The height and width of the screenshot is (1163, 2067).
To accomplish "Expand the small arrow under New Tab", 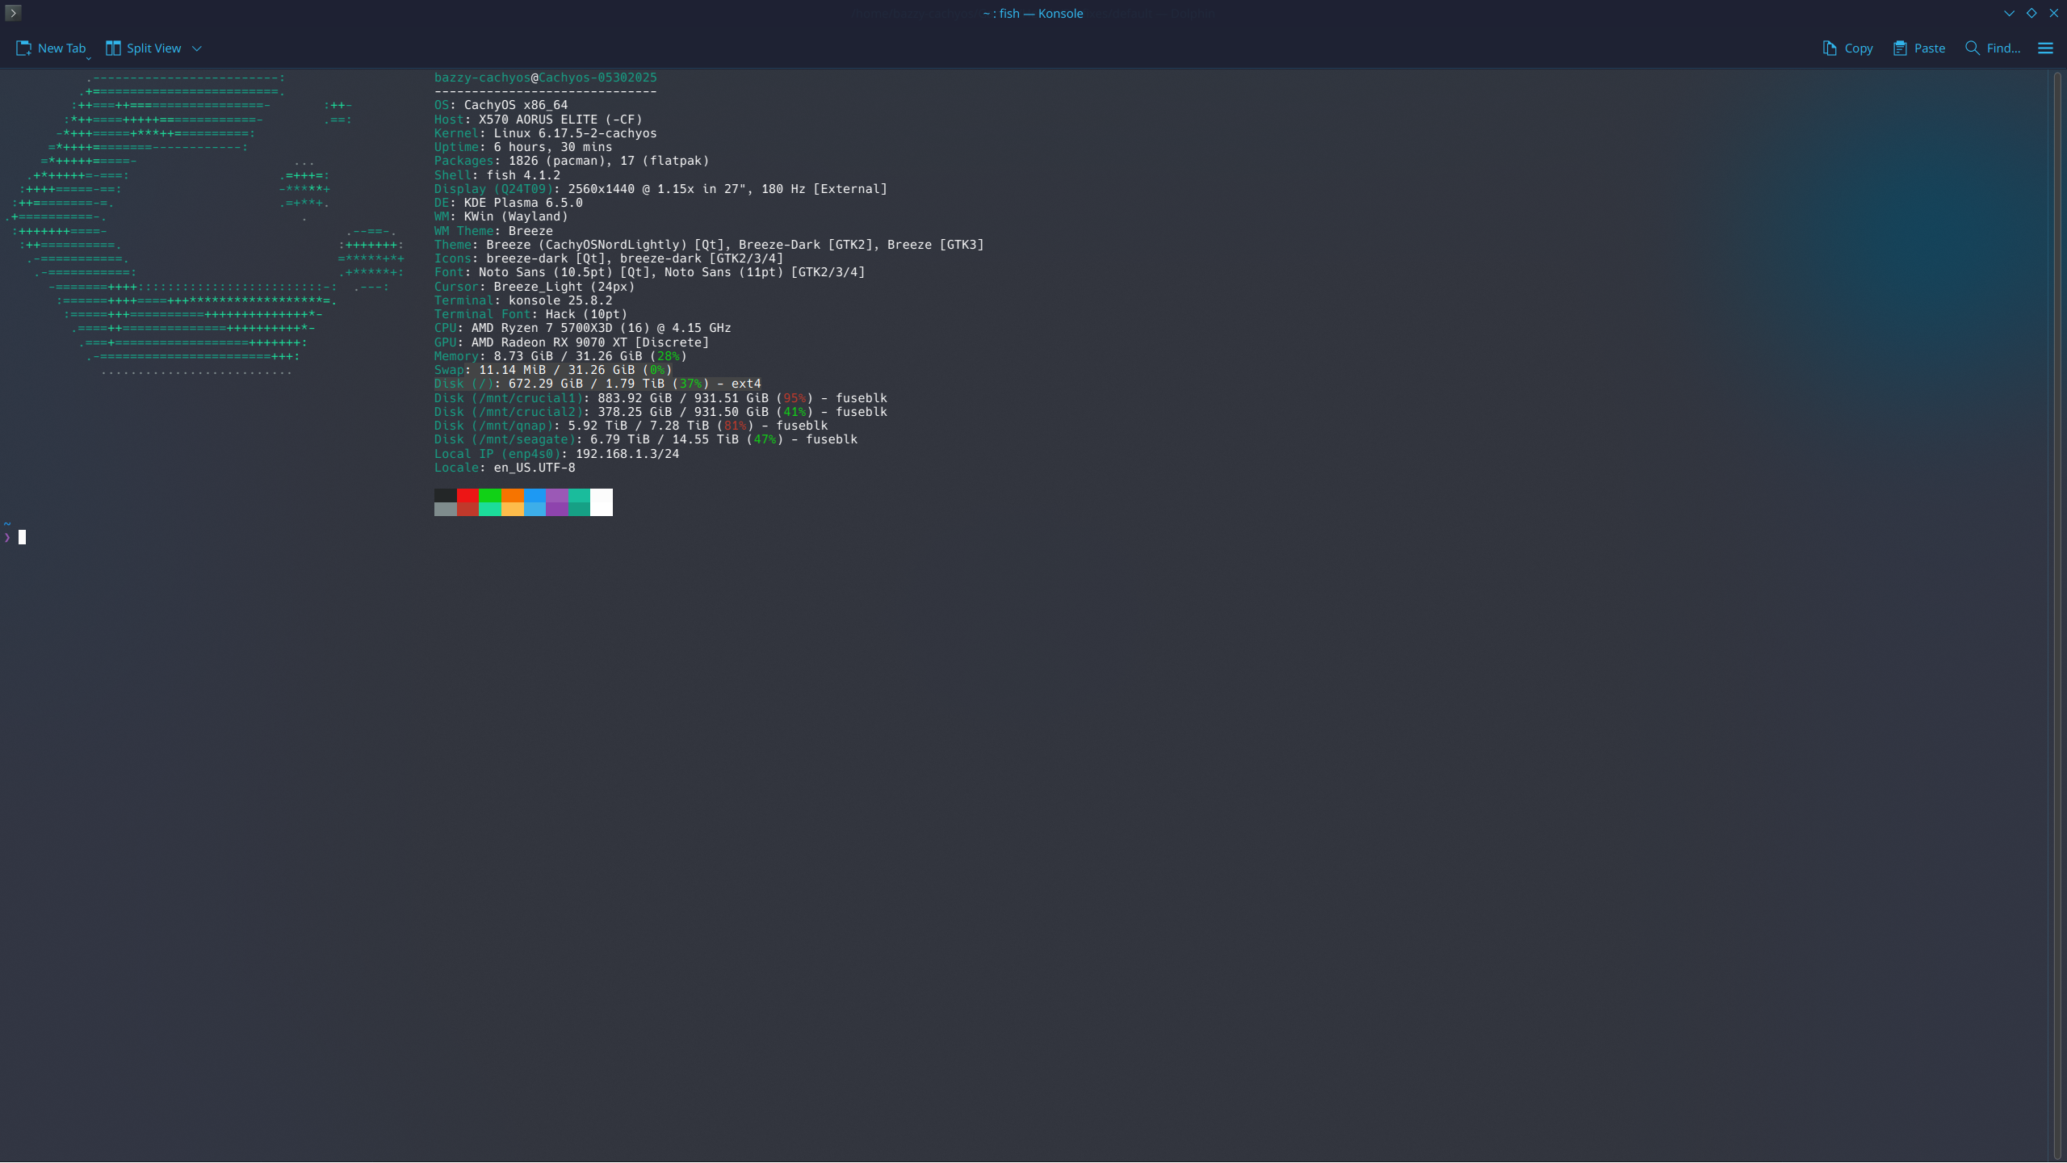I will (88, 59).
